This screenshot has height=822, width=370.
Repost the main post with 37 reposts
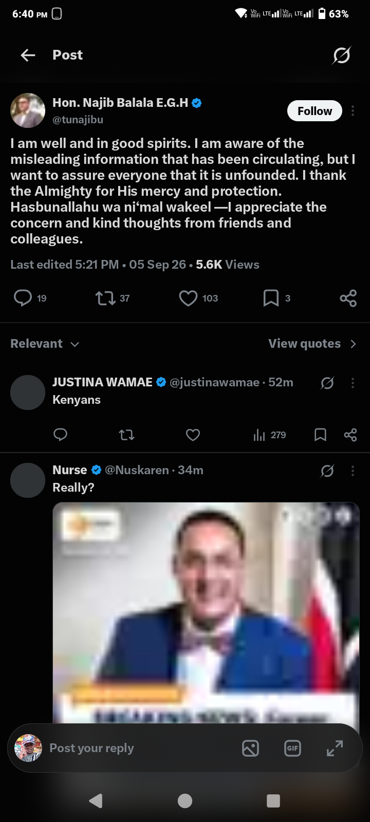tap(105, 298)
